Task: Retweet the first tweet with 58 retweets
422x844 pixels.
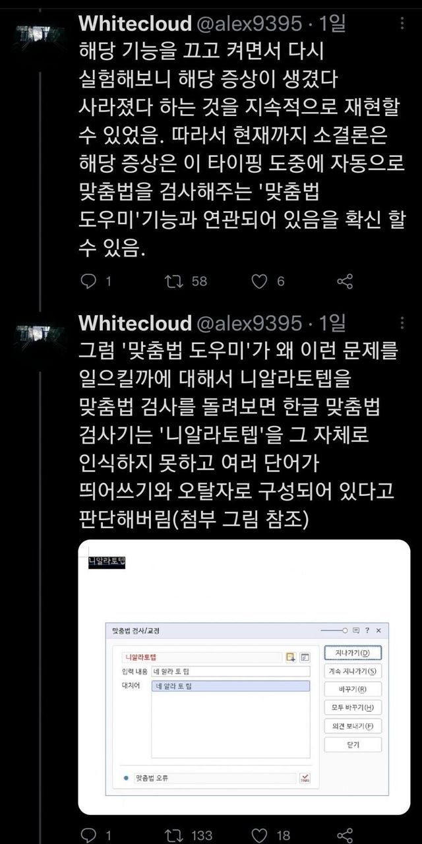Action: pos(173,282)
